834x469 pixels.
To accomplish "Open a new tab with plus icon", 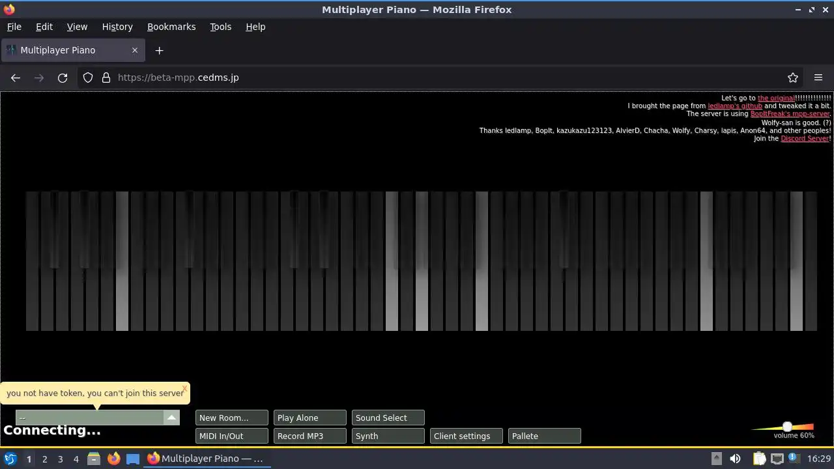I will pos(159,50).
